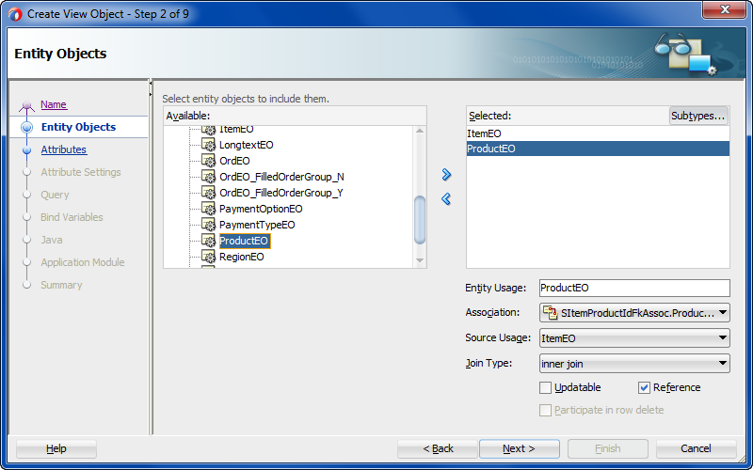This screenshot has height=470, width=753.
Task: Select PaymentTypeEO in the Available list
Action: (257, 225)
